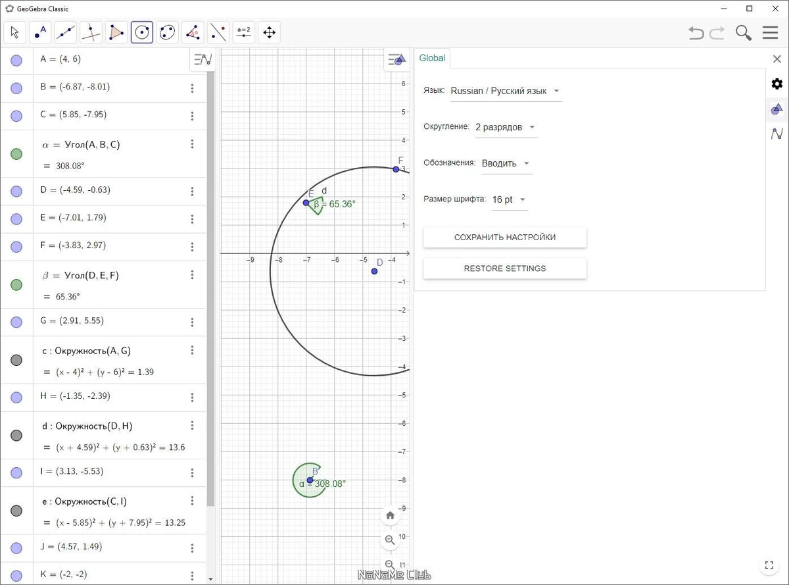Screen dimensions: 789x585
Task: Select the Line through two points tool
Action: tap(66, 32)
